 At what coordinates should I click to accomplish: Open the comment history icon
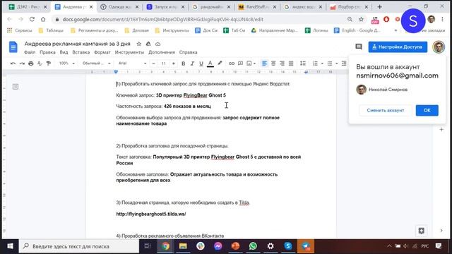359,47
